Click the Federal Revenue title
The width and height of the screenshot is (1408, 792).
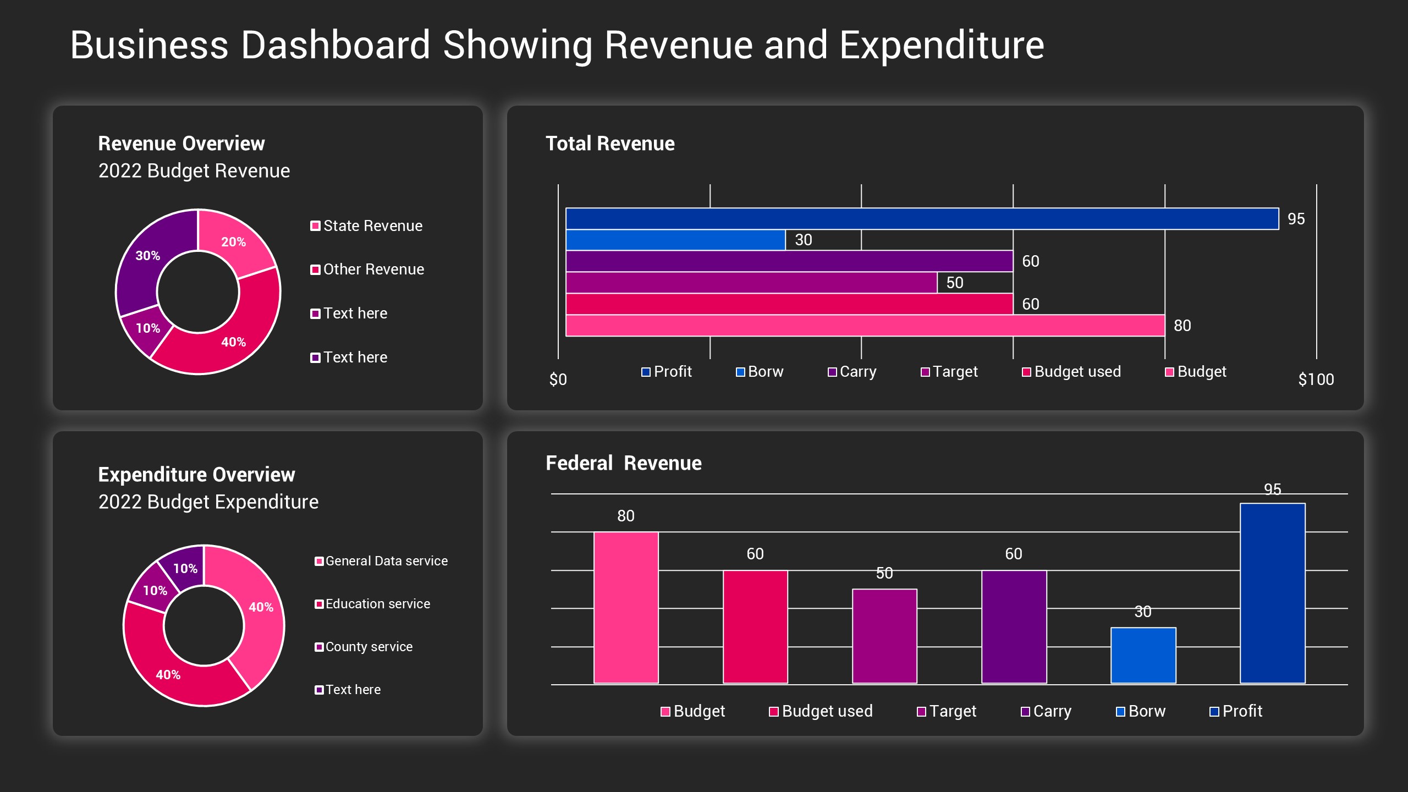click(x=623, y=463)
